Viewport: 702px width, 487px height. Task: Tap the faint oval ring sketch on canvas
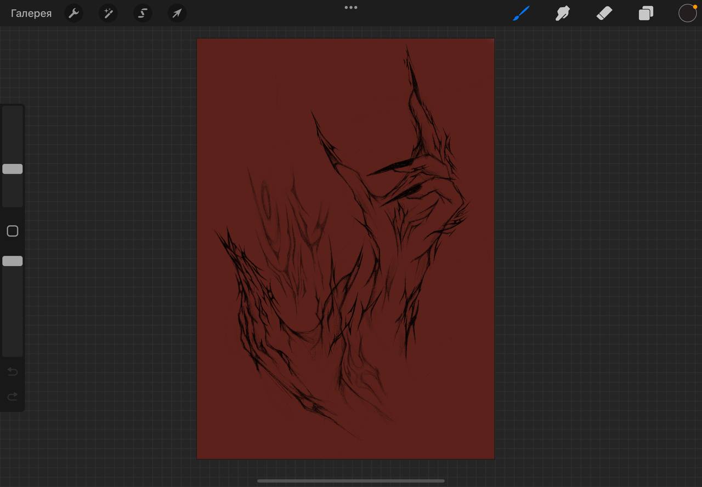268,202
